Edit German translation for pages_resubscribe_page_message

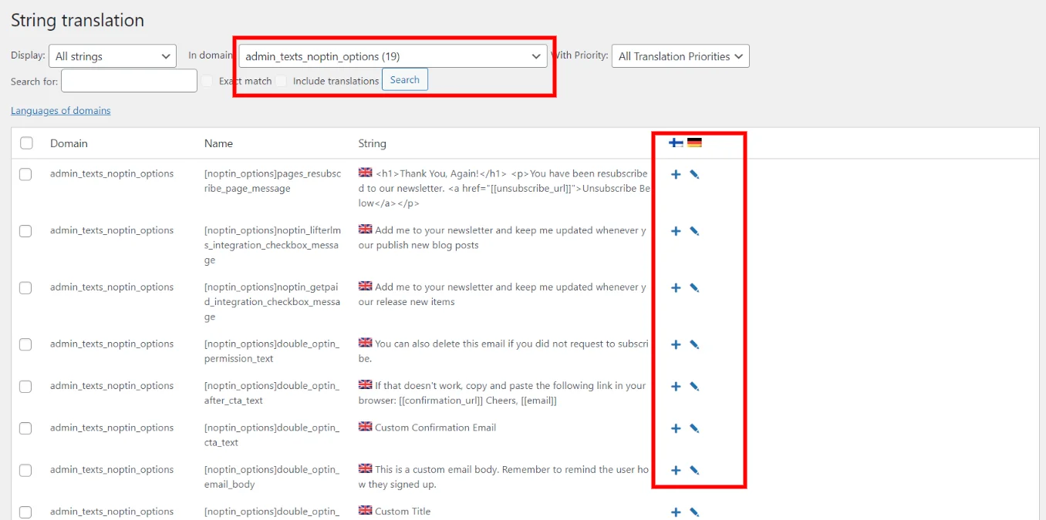pyautogui.click(x=694, y=175)
